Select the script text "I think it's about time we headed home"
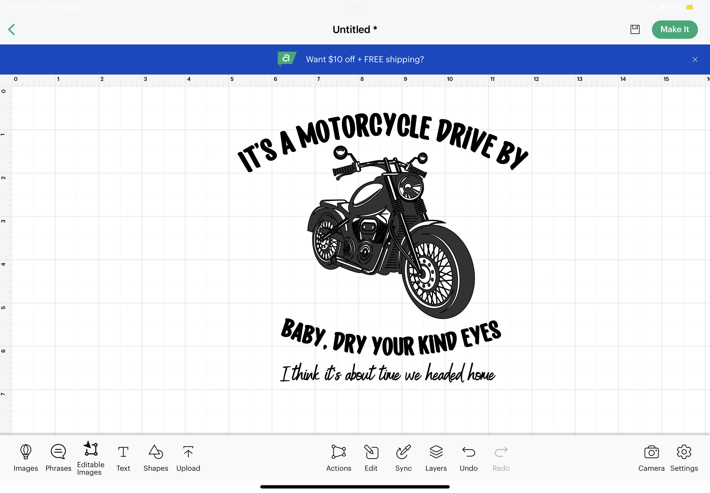This screenshot has height=493, width=710. click(387, 372)
